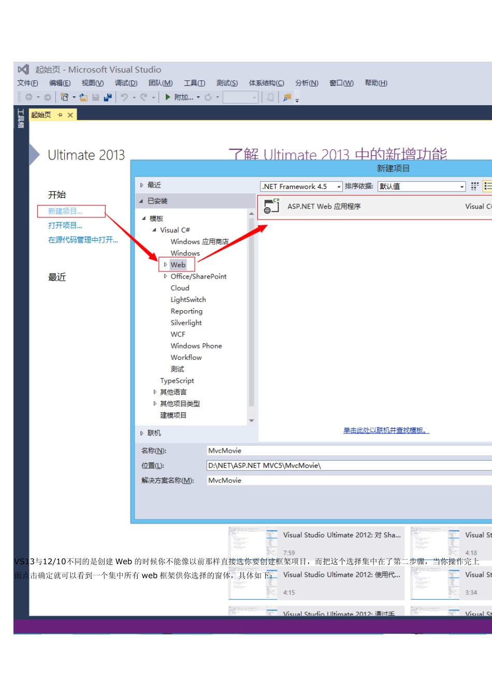492x696 pixels.
Task: Select the LightSwitch template category
Action: (x=189, y=299)
